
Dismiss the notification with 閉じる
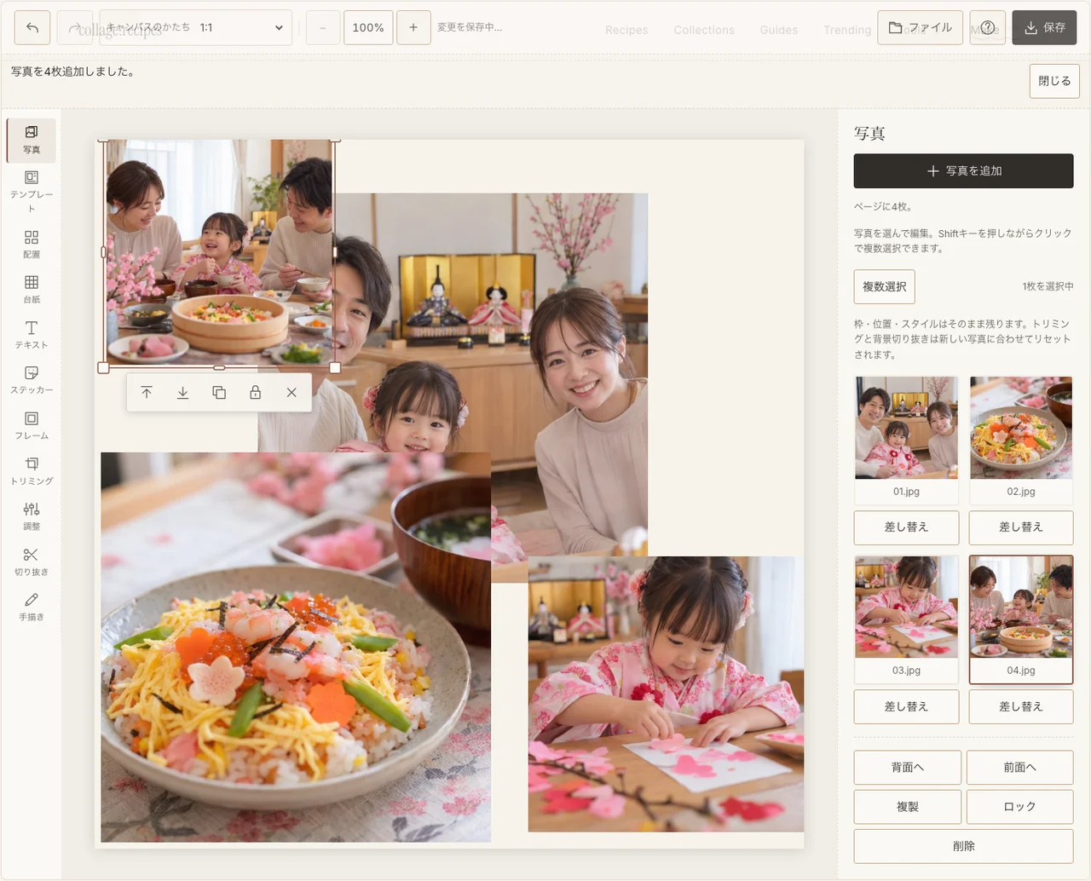coord(1054,81)
